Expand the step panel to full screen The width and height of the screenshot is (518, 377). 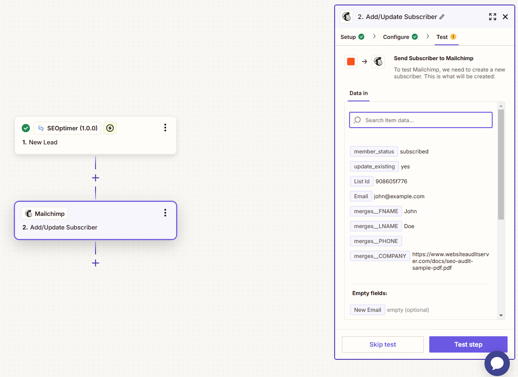(493, 17)
